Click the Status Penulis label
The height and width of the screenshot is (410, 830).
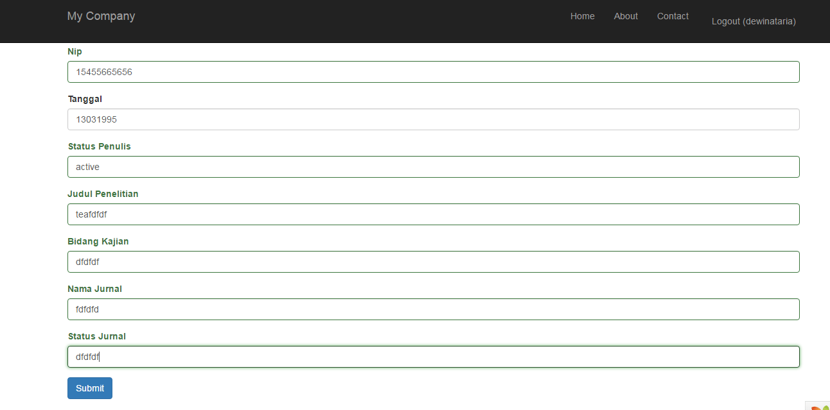pyautogui.click(x=99, y=146)
